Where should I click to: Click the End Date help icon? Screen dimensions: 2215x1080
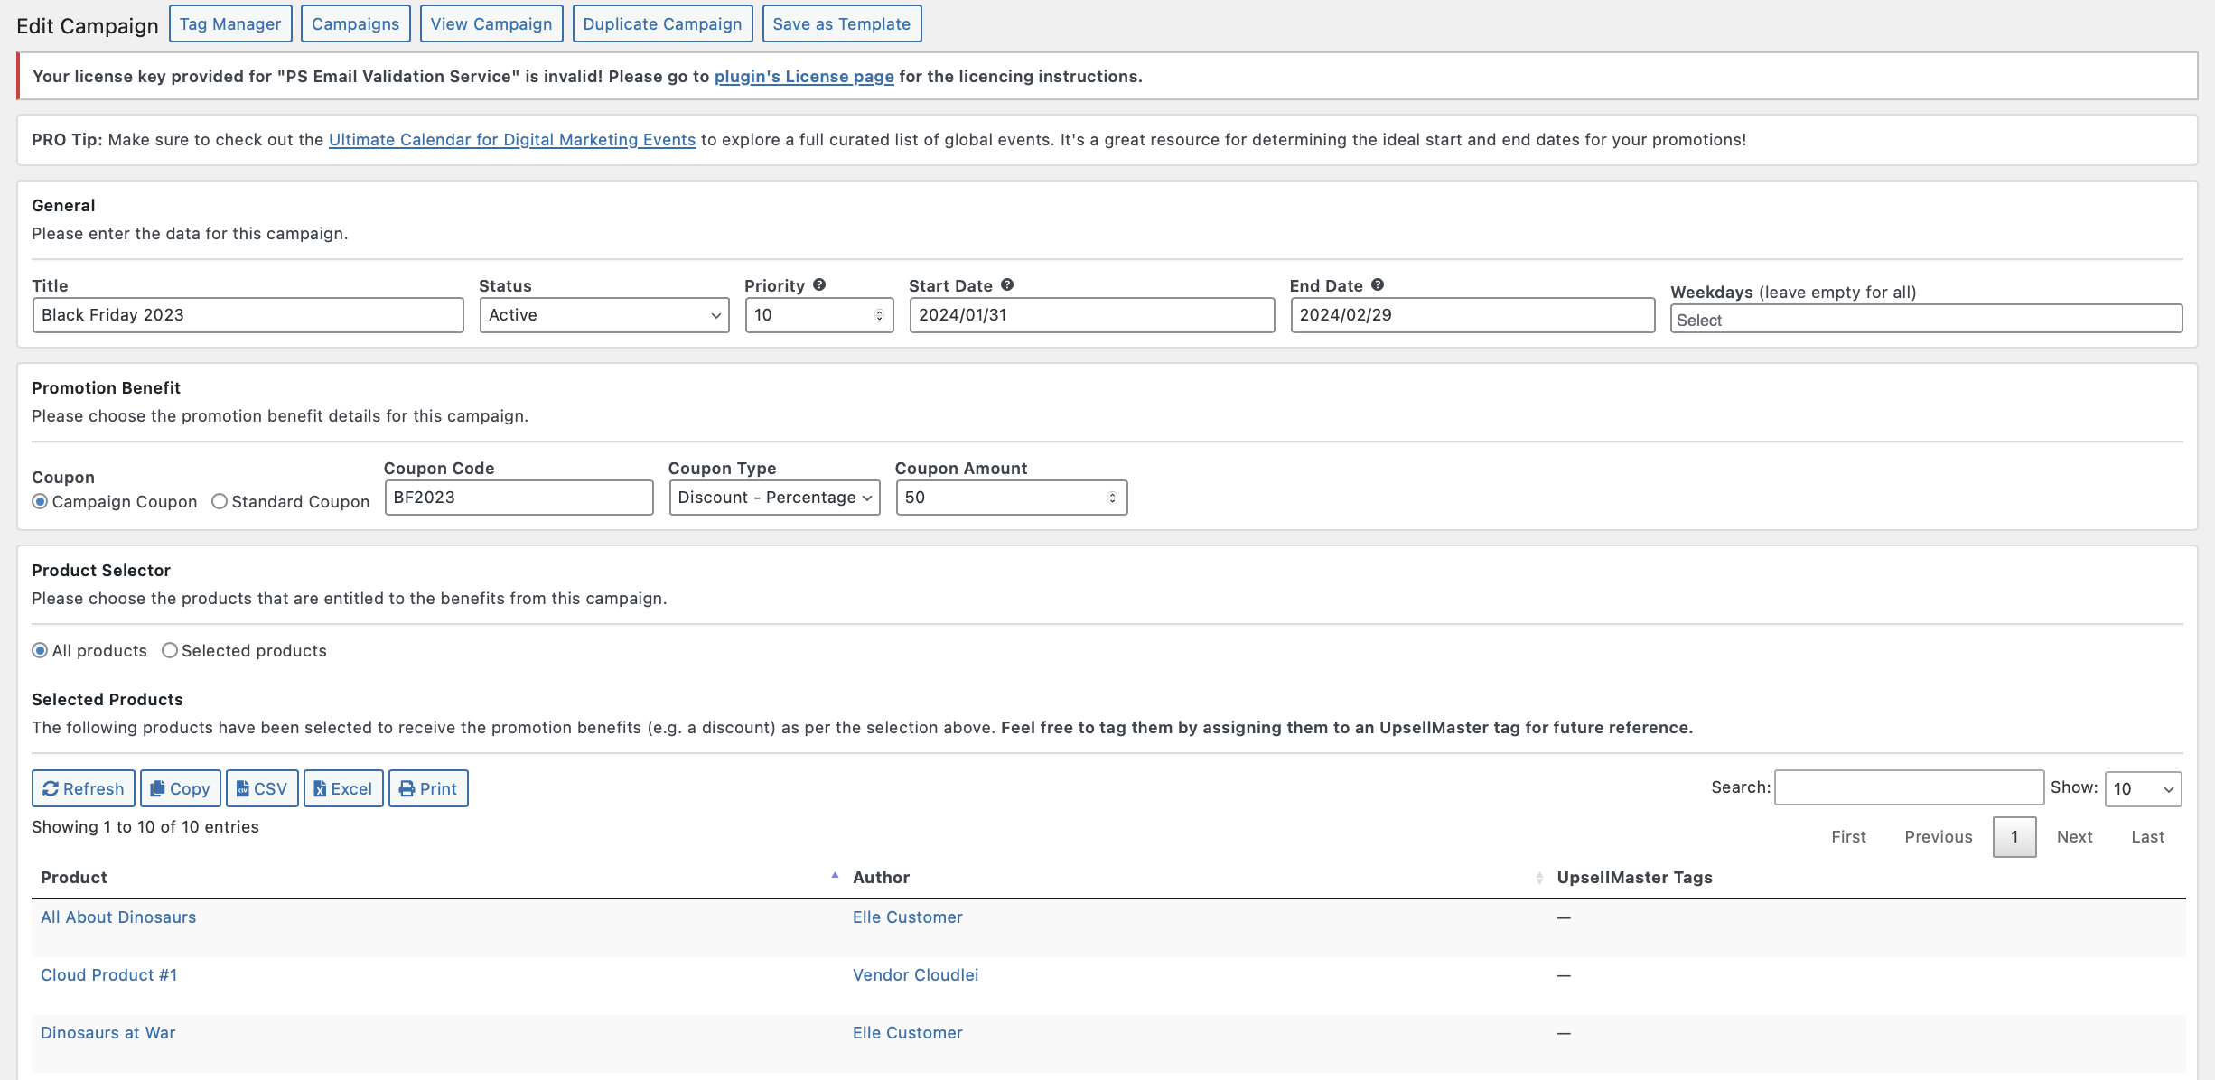1378,284
